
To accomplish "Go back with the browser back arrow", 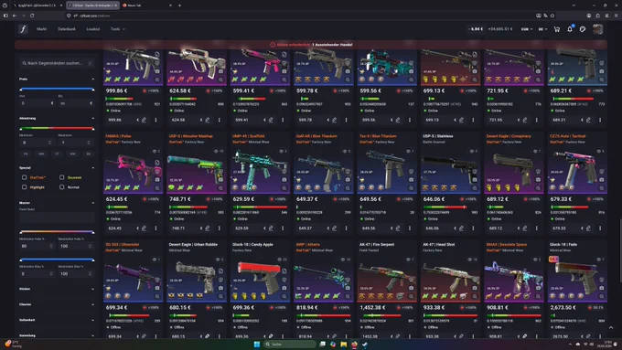I will point(15,16).
